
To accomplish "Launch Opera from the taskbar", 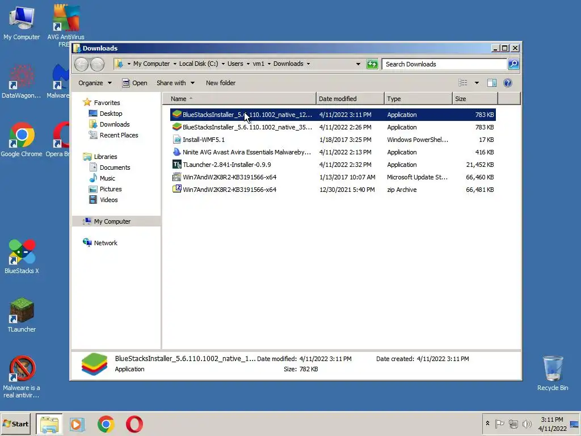I will [134, 424].
